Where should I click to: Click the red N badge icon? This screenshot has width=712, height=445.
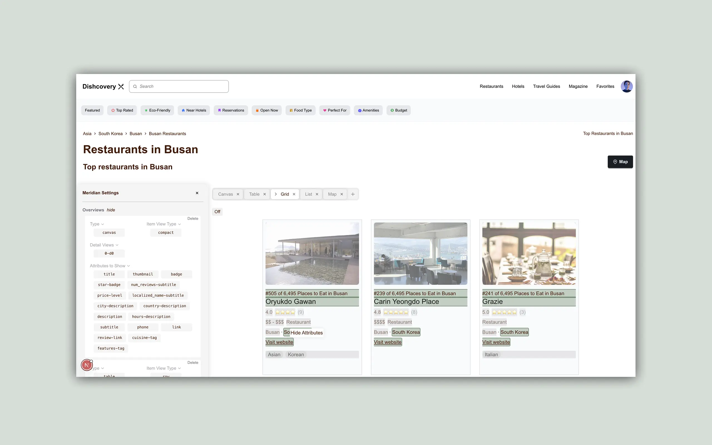pos(87,365)
